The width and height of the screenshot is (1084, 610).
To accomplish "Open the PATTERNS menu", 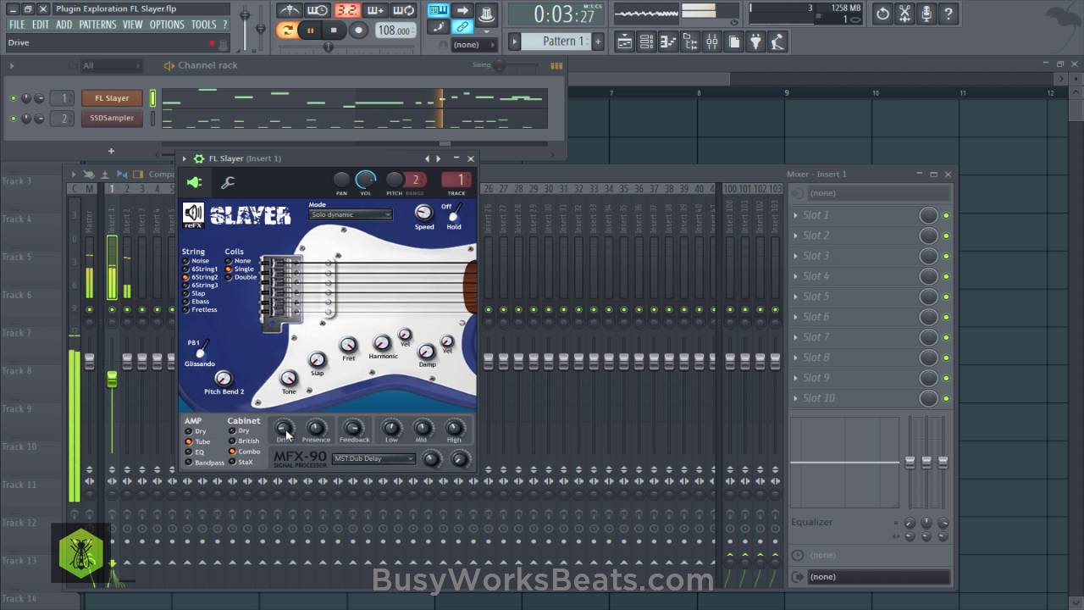I will click(x=97, y=25).
